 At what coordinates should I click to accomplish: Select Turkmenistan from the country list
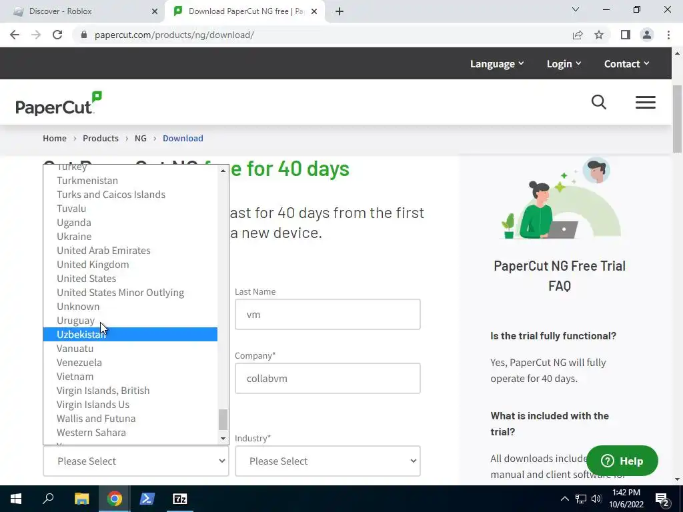click(130, 181)
